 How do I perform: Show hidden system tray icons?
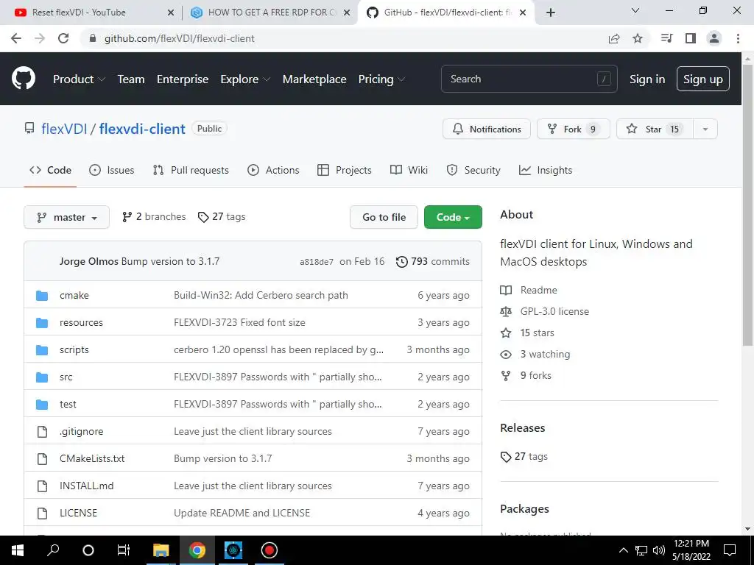click(623, 550)
